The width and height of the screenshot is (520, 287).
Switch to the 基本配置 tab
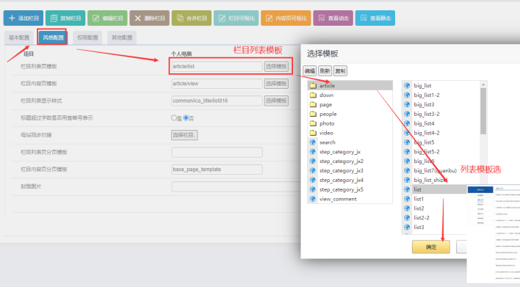19,37
